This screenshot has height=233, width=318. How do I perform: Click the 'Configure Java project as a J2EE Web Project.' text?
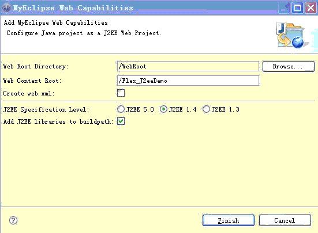[84, 33]
